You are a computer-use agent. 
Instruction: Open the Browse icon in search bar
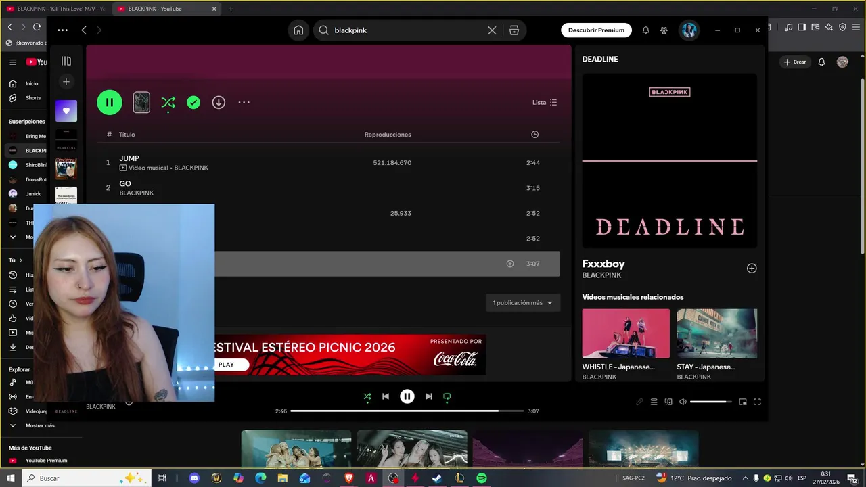[514, 30]
